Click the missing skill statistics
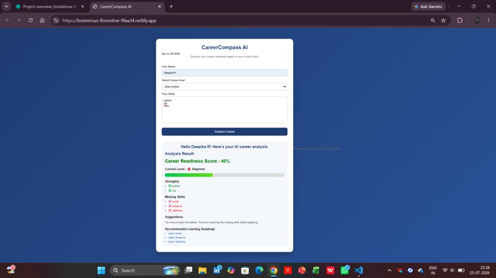This screenshot has width=496, height=278. 175,210
